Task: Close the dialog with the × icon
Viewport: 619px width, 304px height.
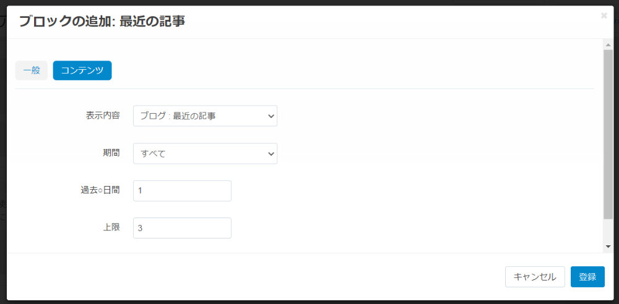Action: [x=604, y=16]
